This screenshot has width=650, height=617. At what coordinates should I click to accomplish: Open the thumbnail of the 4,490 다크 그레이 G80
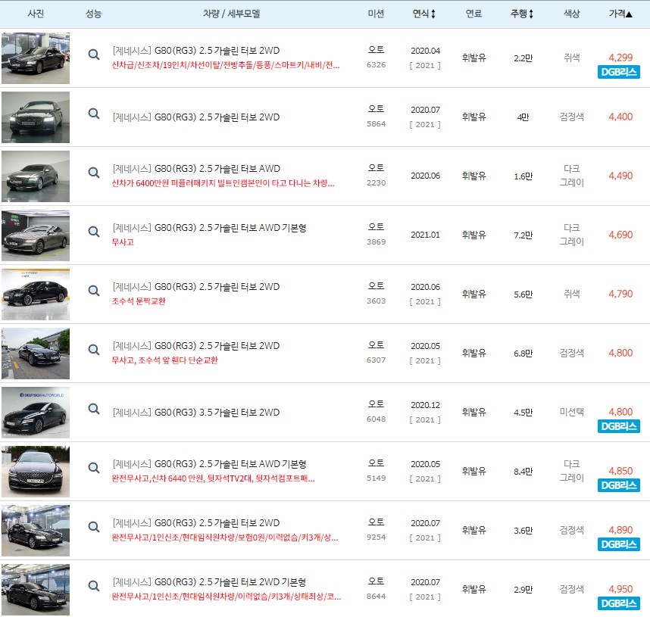coord(36,176)
